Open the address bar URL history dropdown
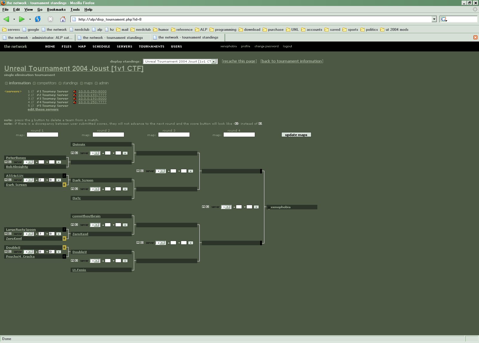Screen dimensions: 479x343 pos(434,19)
